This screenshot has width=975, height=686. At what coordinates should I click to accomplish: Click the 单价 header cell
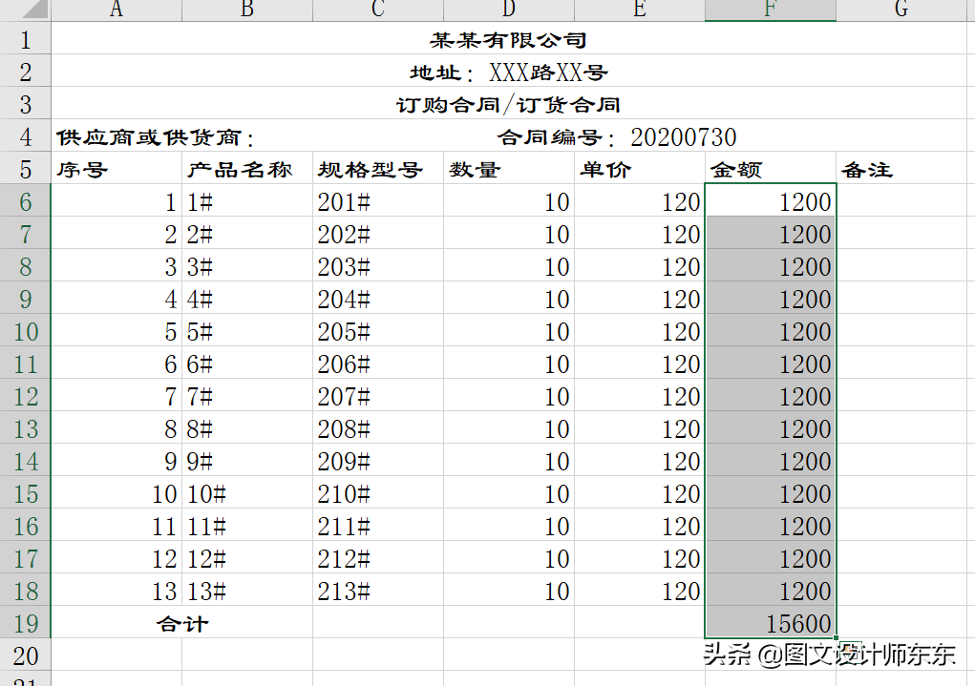coord(639,169)
